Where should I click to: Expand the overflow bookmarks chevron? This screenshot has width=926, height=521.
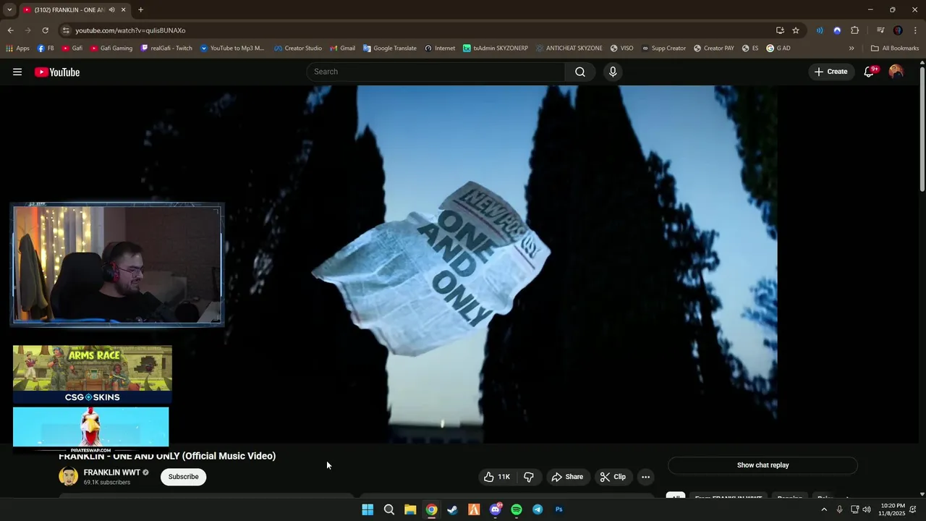click(851, 48)
